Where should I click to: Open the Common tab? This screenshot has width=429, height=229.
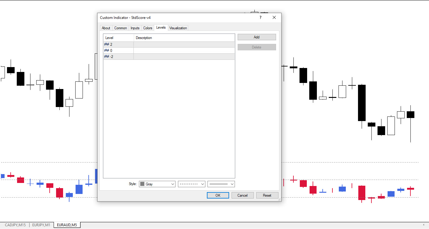point(121,28)
